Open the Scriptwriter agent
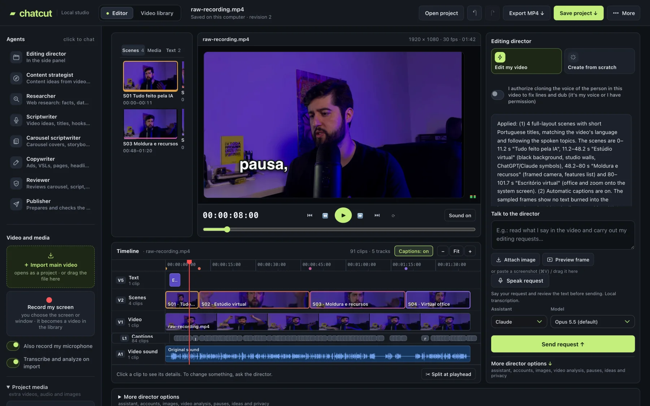Screen dimensions: 650x406 tap(51, 120)
